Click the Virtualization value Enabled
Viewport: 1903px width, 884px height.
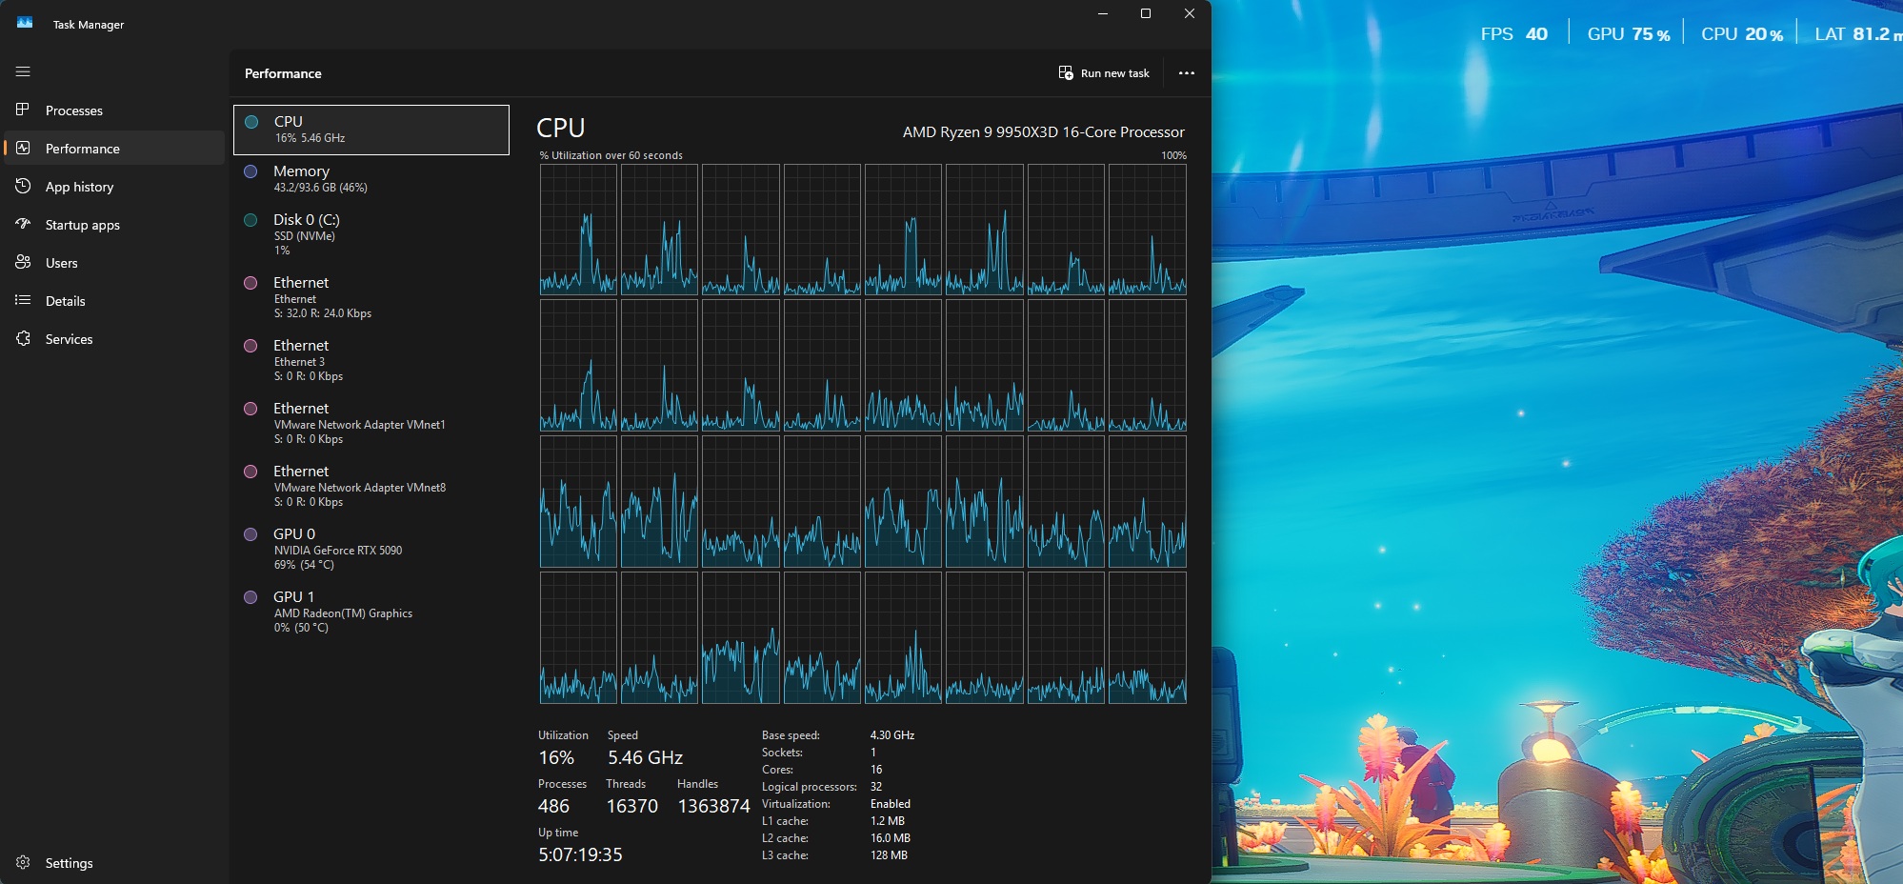tap(891, 804)
